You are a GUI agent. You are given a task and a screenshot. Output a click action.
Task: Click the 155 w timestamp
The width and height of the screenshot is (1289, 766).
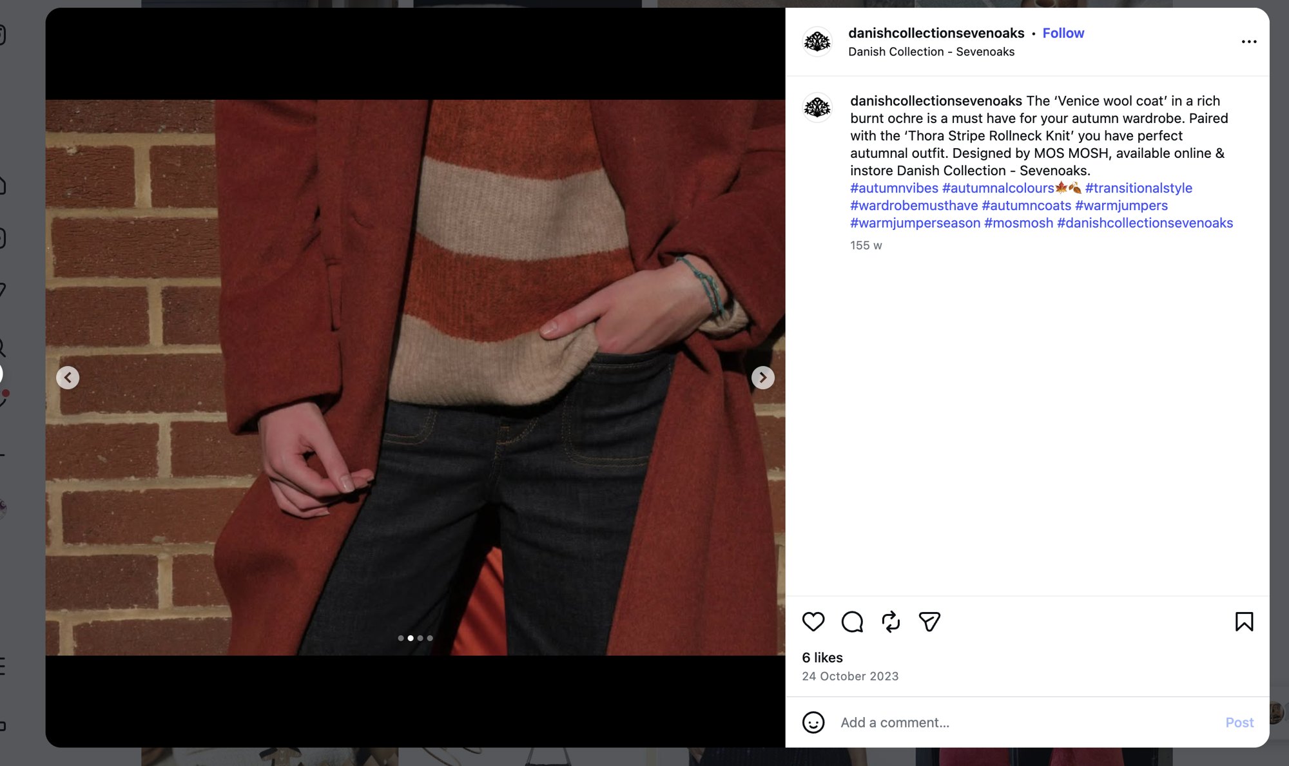(x=866, y=245)
